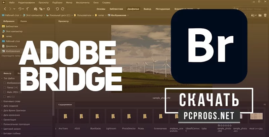Expand the Битовая глубина filter group

click(2, 133)
